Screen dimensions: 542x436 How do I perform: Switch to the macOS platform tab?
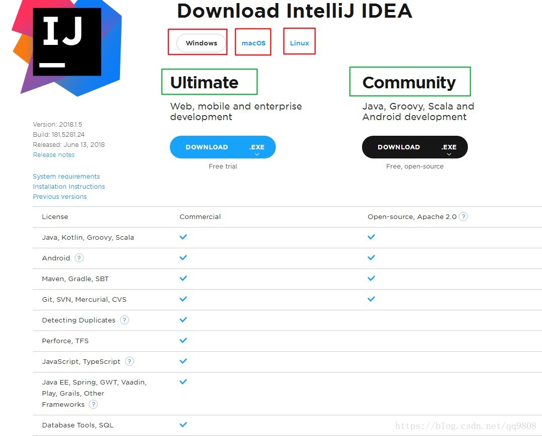254,43
